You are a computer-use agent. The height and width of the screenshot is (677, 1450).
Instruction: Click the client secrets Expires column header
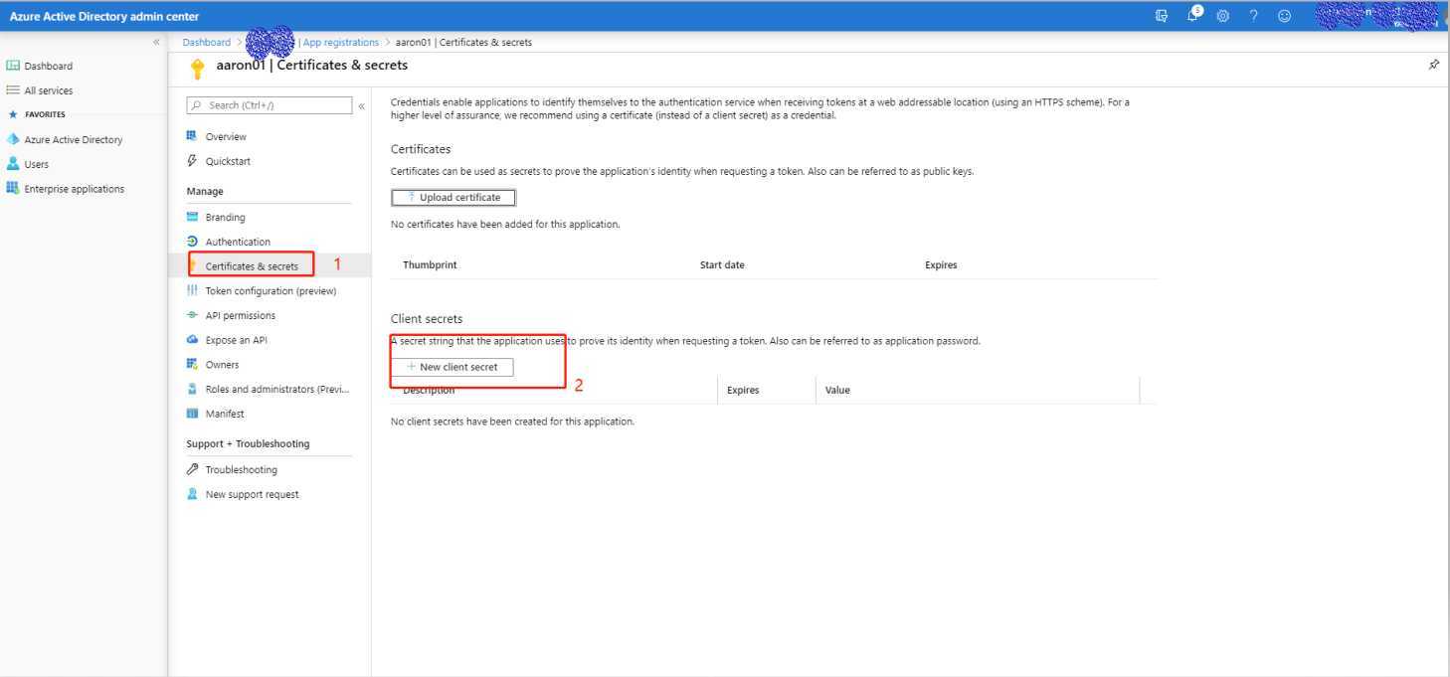coord(743,391)
